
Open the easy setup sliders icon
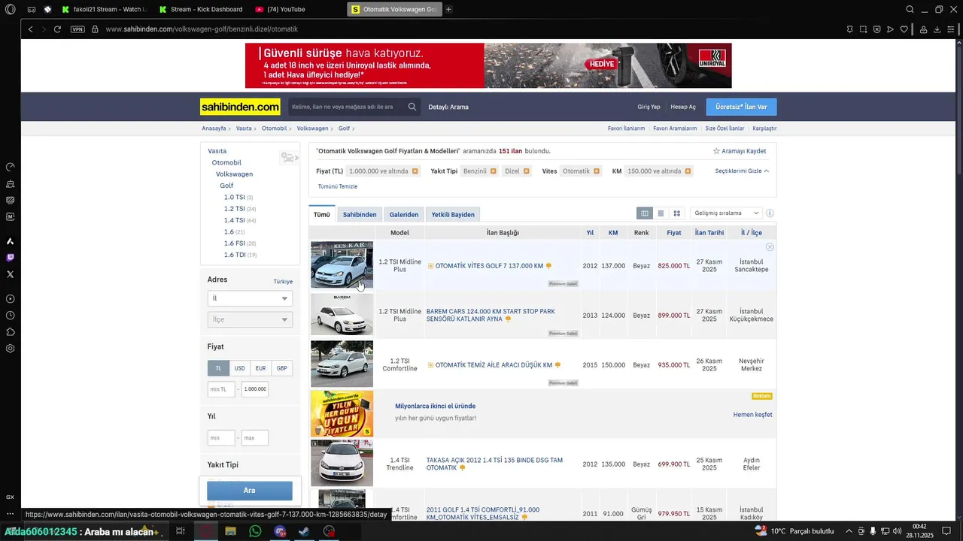click(951, 29)
